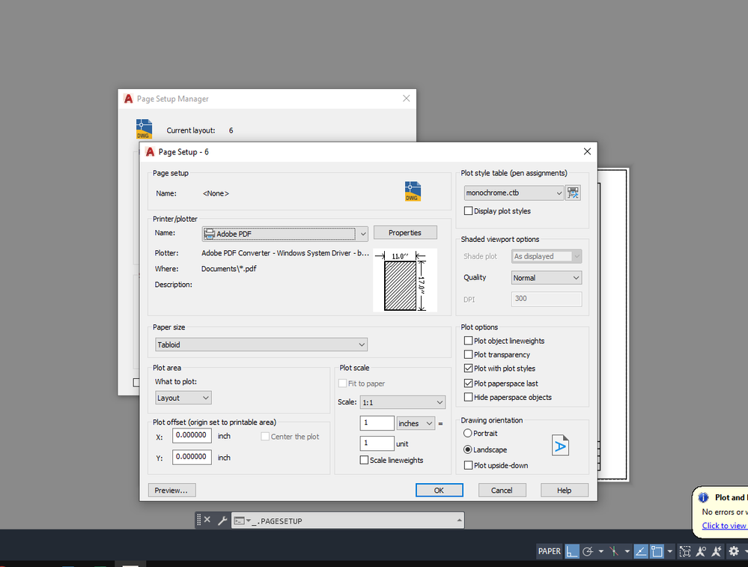The image size is (748, 567).
Task: Click the printer Properties button
Action: tap(405, 232)
